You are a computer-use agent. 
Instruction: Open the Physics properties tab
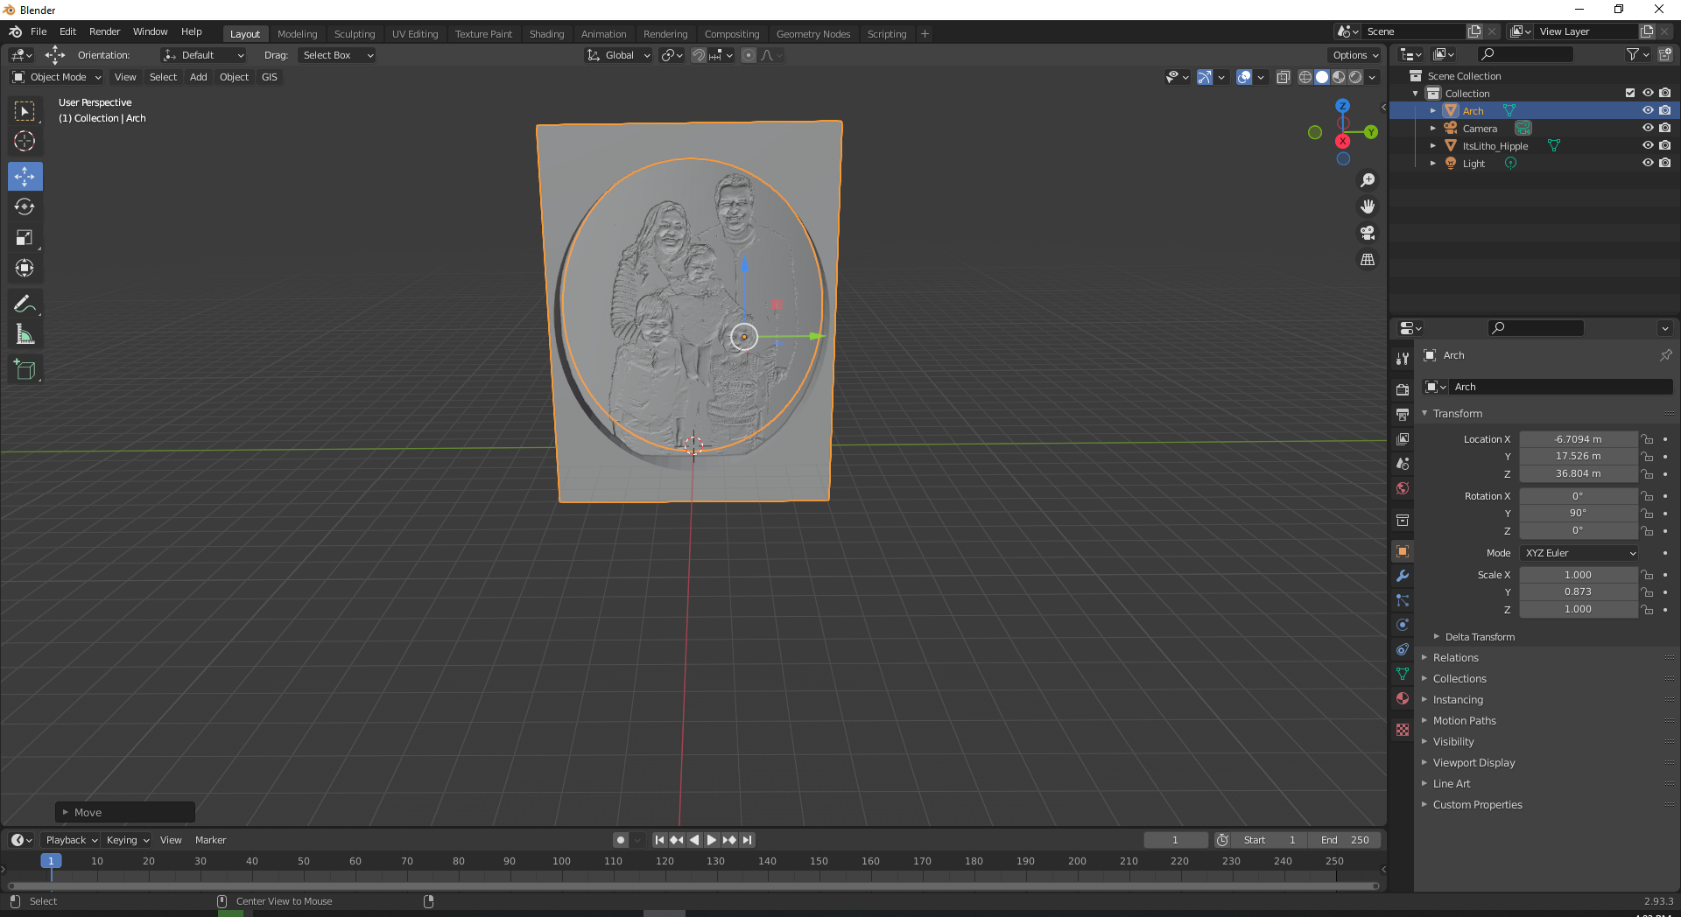[1403, 625]
